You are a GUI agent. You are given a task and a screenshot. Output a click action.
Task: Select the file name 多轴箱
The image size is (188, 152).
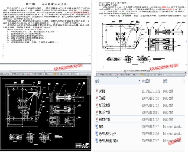coord(102,91)
